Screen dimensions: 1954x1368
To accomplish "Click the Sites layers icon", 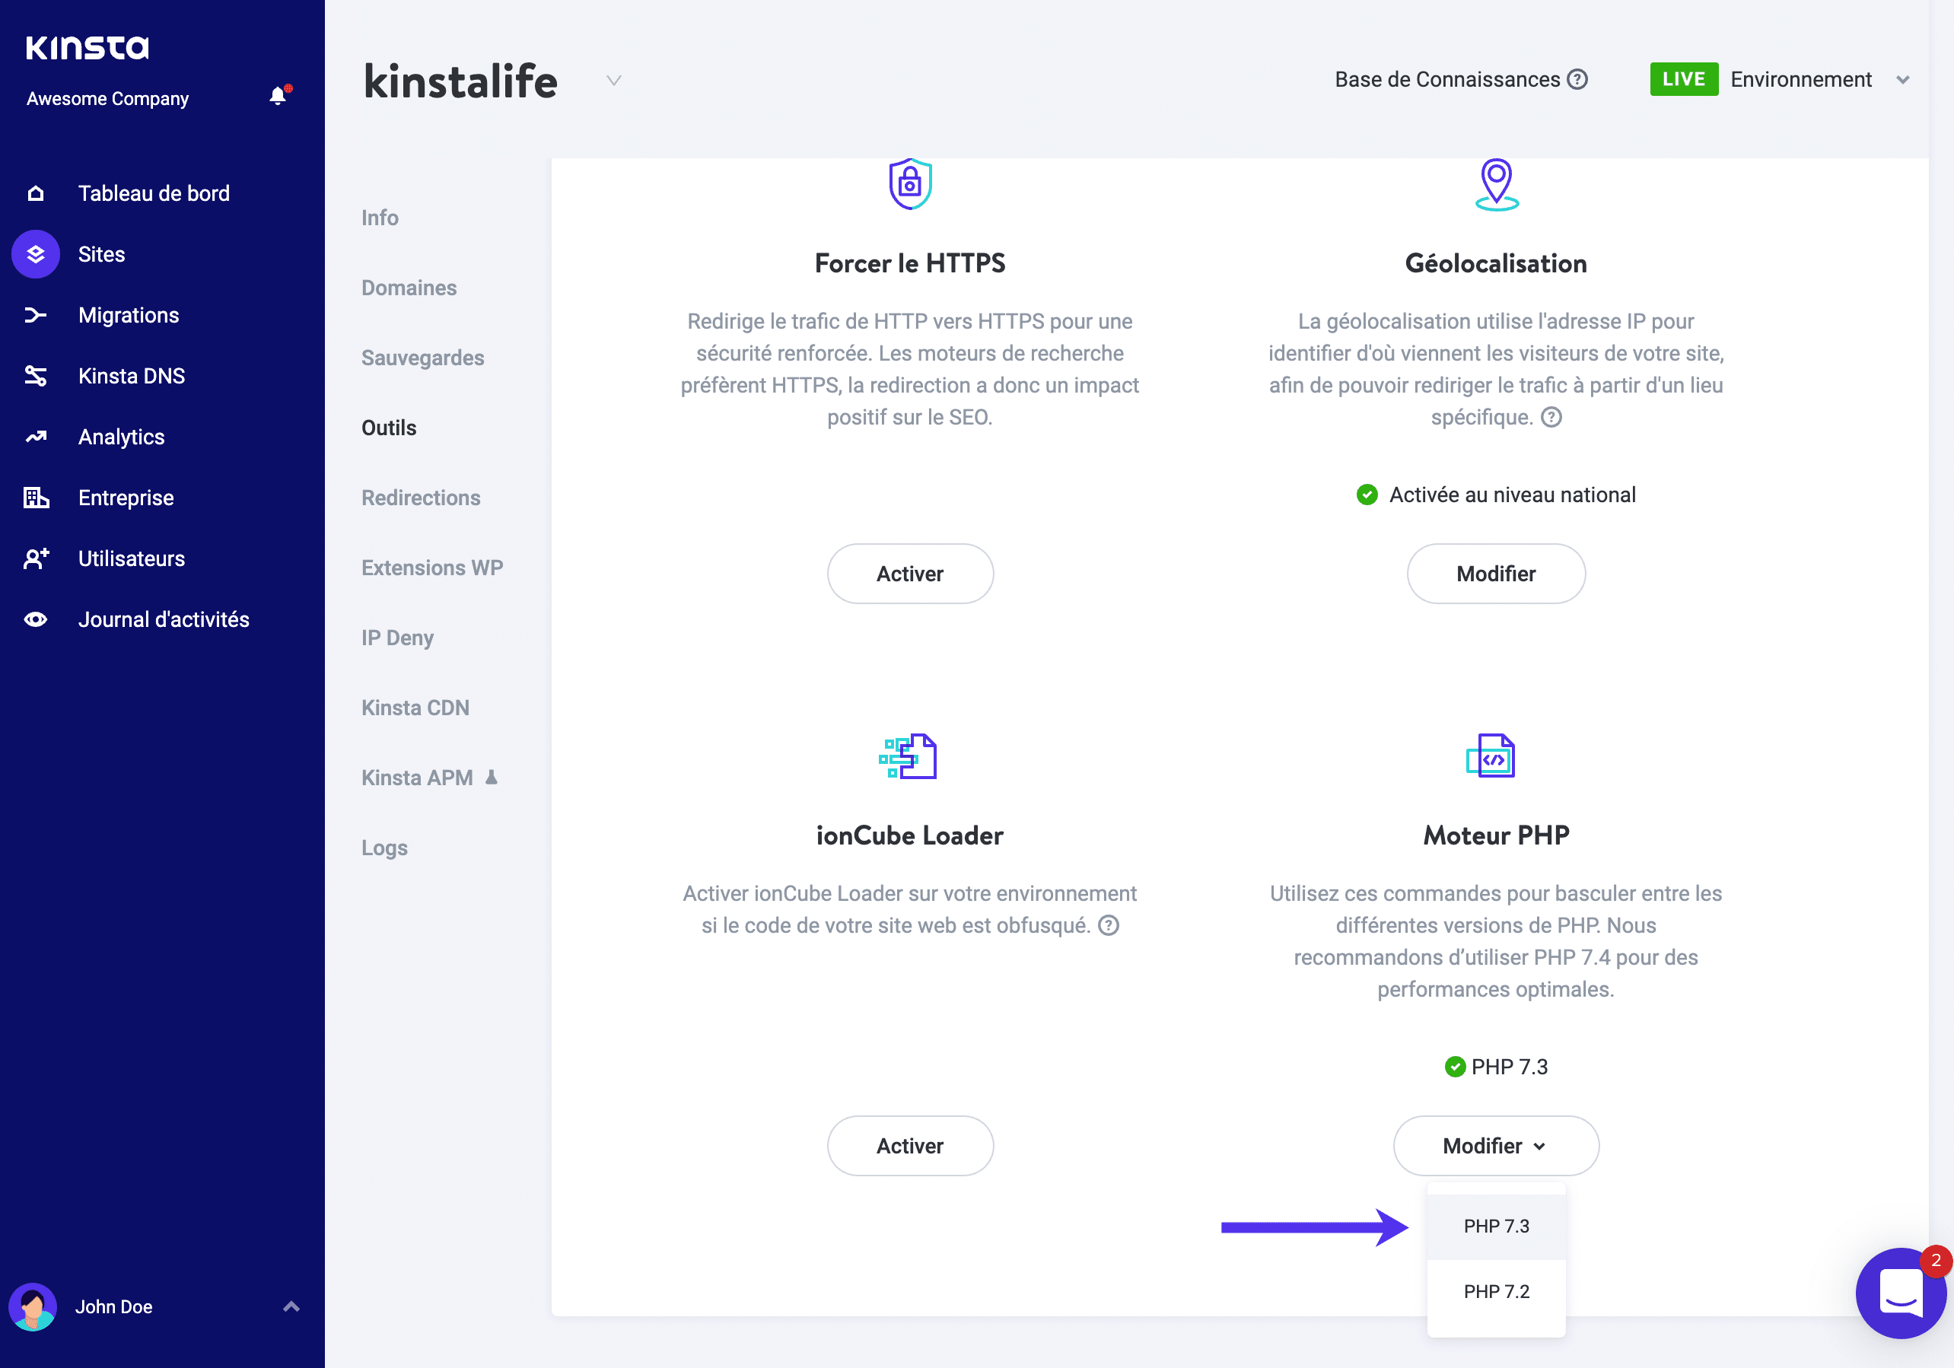I will pyautogui.click(x=36, y=254).
